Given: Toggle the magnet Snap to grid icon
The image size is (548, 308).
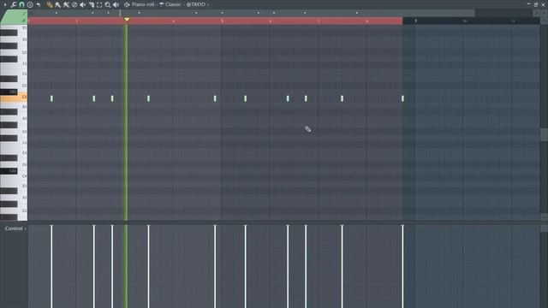Looking at the screenshot, I should pos(21,4).
